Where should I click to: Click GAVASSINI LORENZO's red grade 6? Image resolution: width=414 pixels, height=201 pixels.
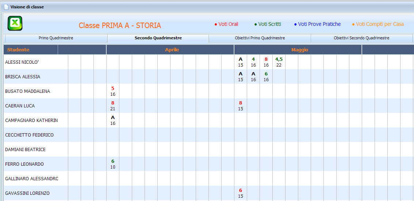click(x=240, y=190)
